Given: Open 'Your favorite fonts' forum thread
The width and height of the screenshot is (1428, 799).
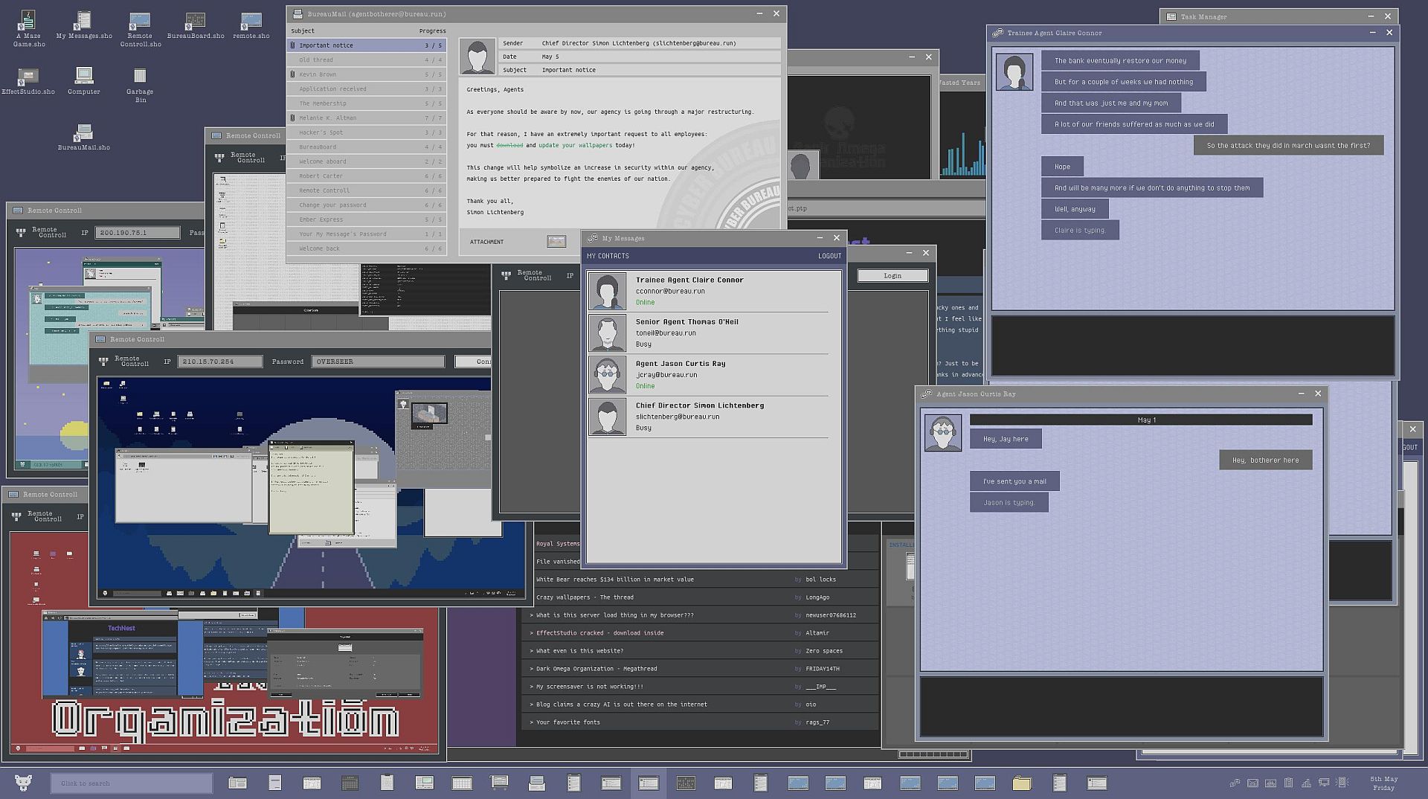Looking at the screenshot, I should tap(699, 722).
